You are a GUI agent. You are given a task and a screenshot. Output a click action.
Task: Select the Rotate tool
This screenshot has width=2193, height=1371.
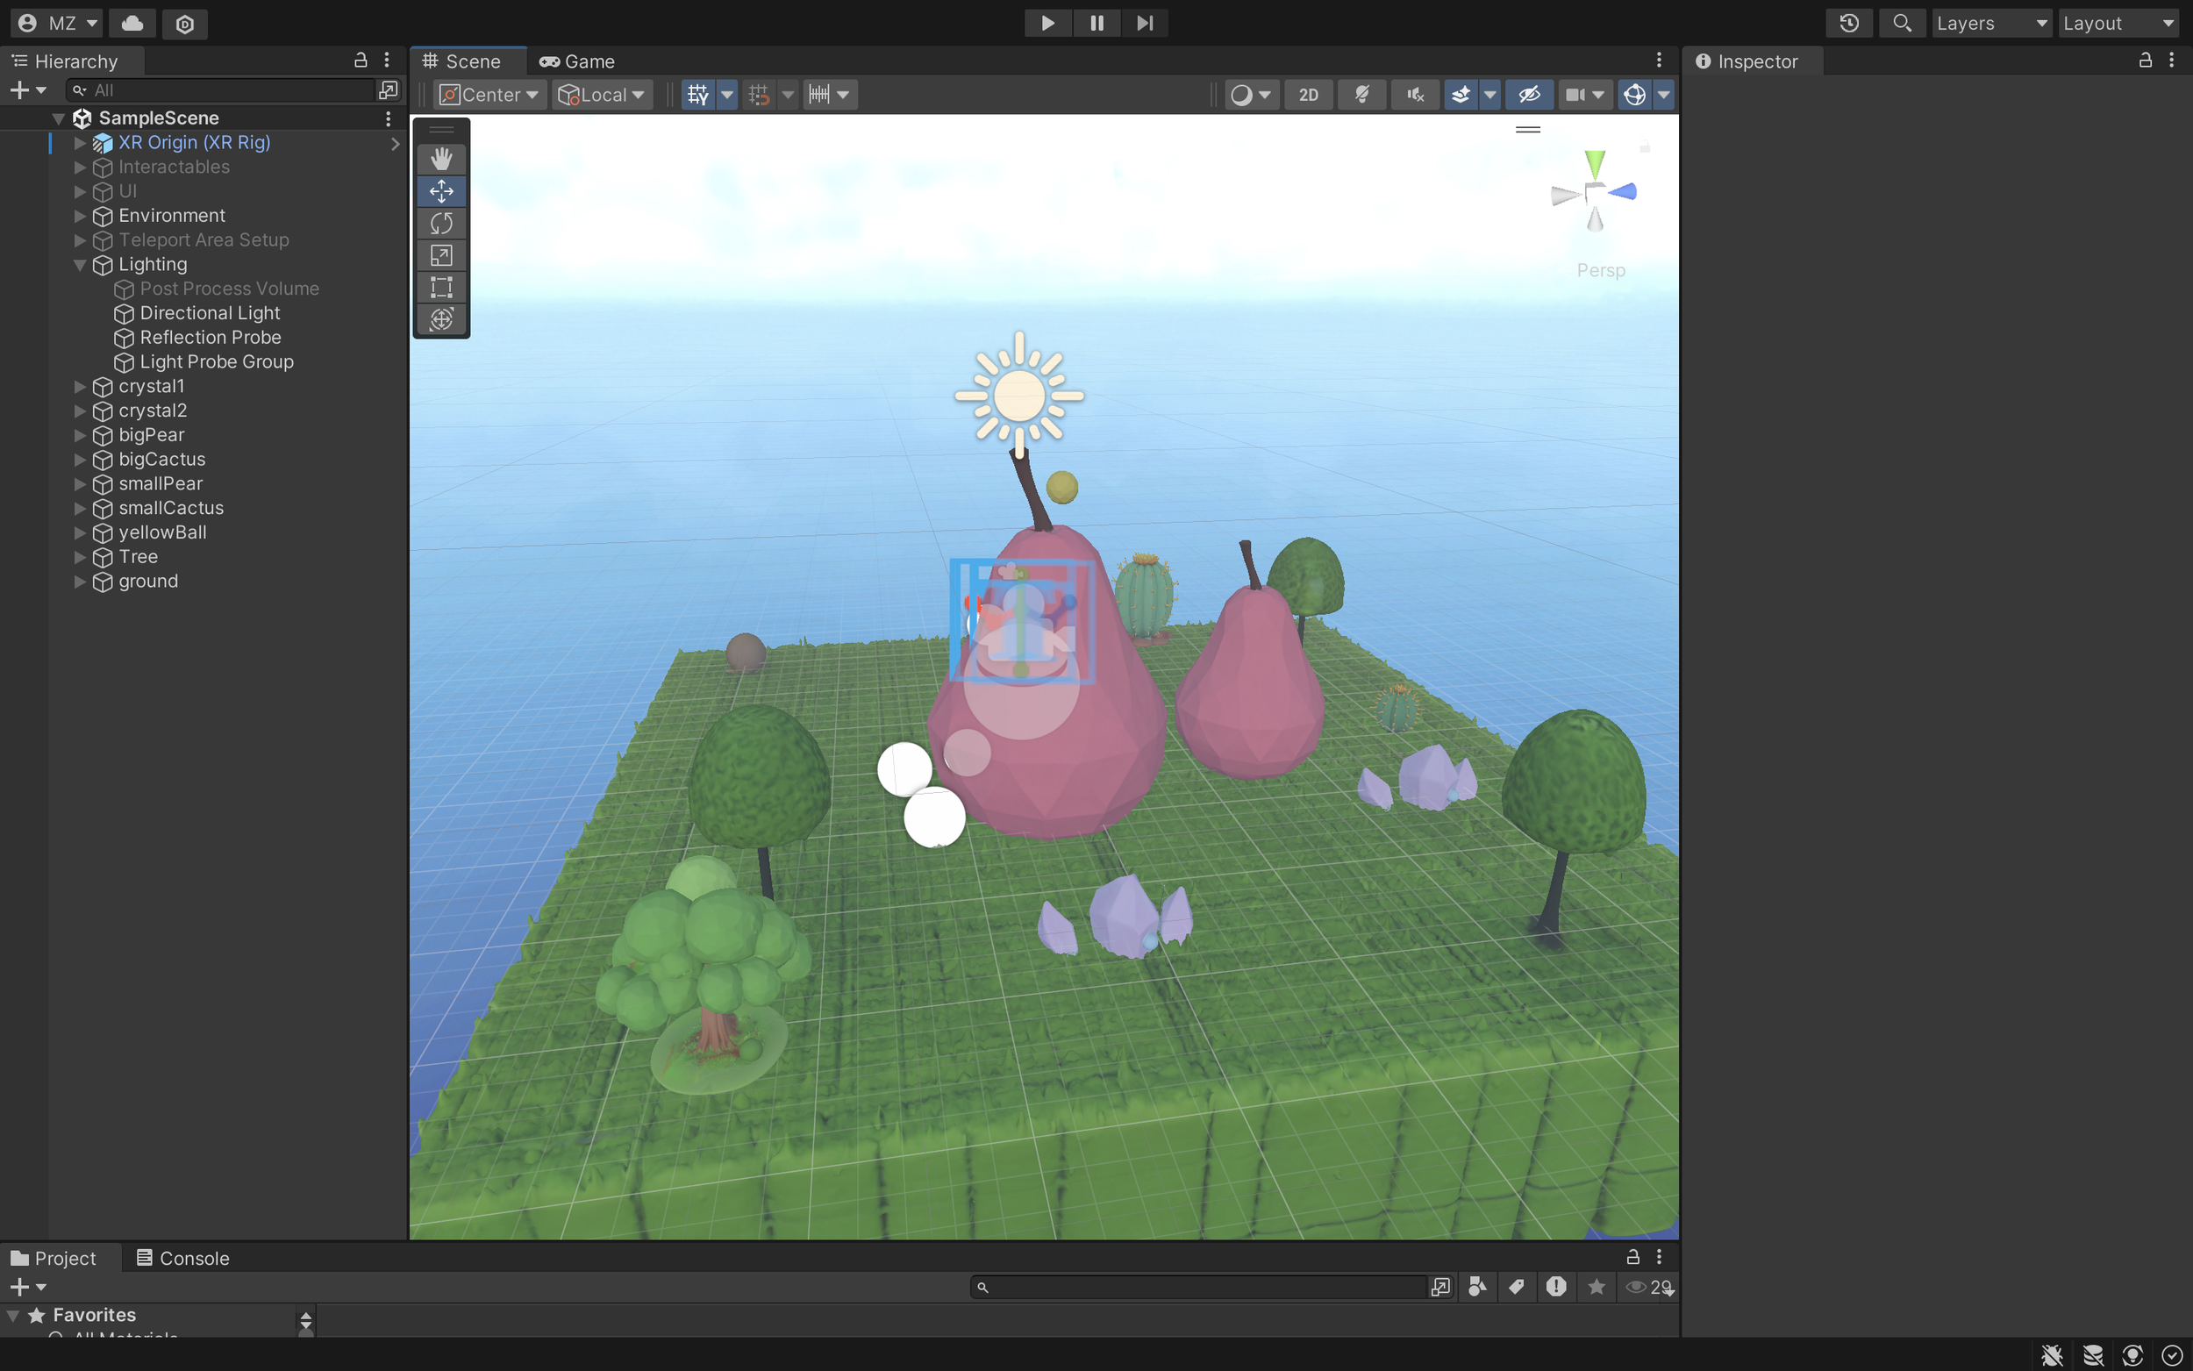[441, 223]
